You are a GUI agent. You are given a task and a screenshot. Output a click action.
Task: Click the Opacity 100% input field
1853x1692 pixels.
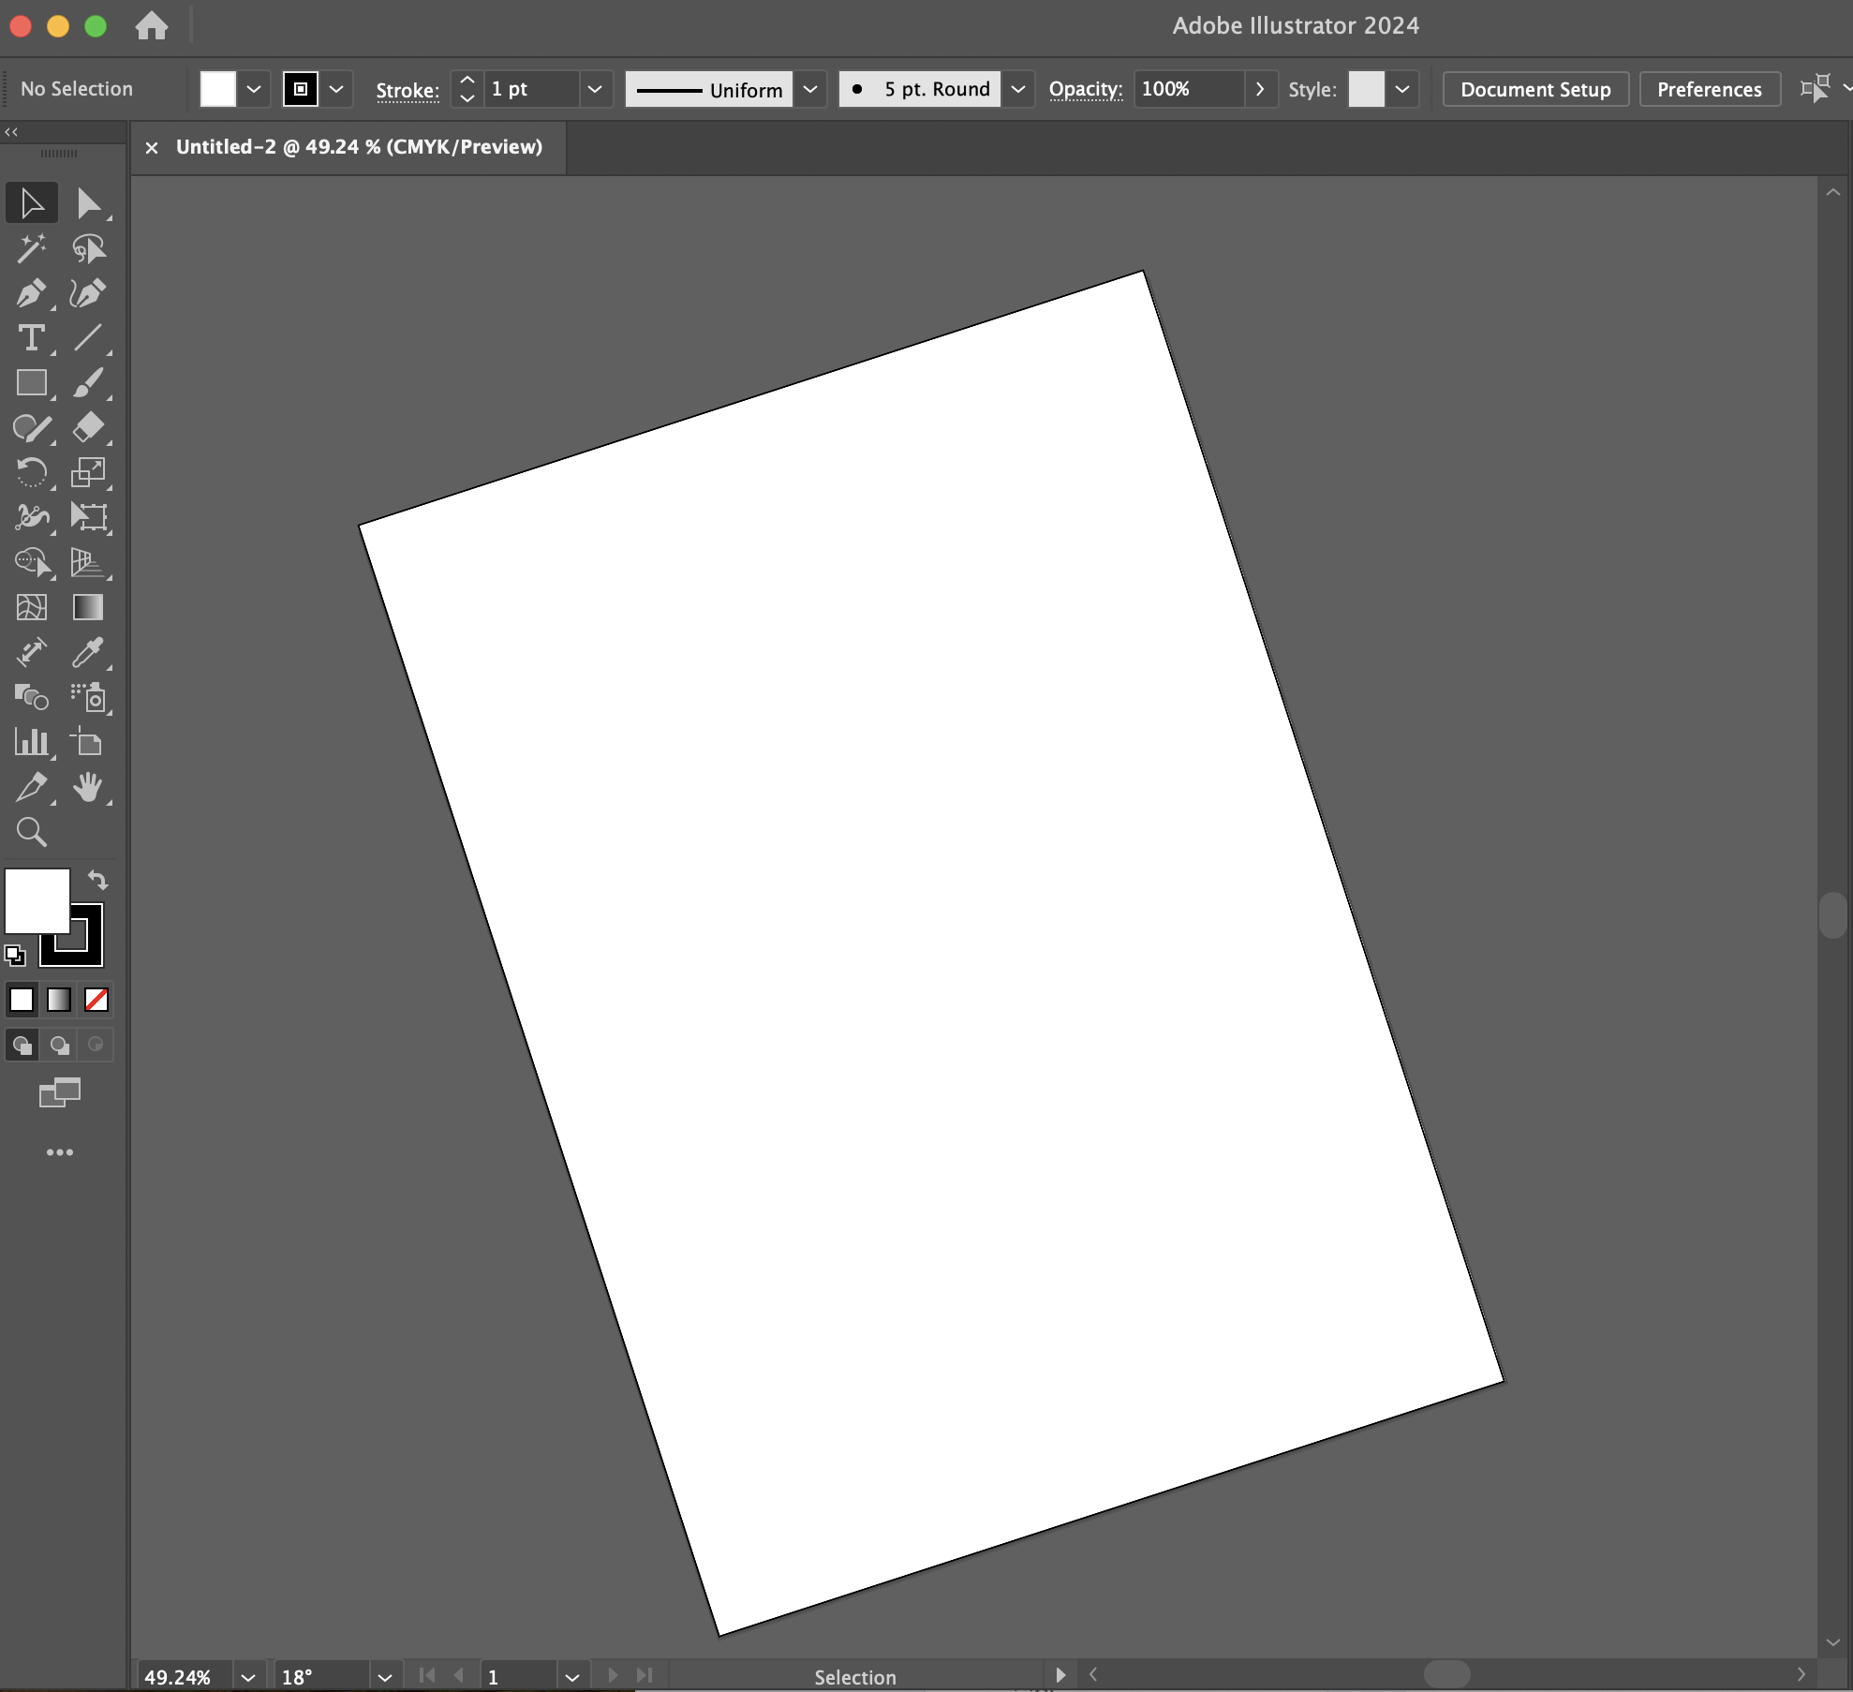1188,89
